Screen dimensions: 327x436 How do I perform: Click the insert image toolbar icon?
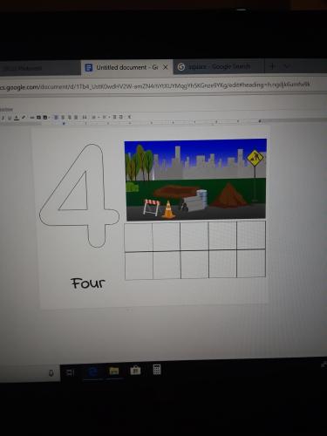point(45,118)
